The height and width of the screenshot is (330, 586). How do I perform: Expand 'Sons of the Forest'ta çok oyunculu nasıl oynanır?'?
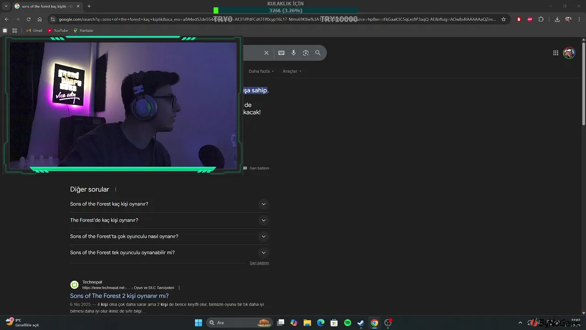169,236
